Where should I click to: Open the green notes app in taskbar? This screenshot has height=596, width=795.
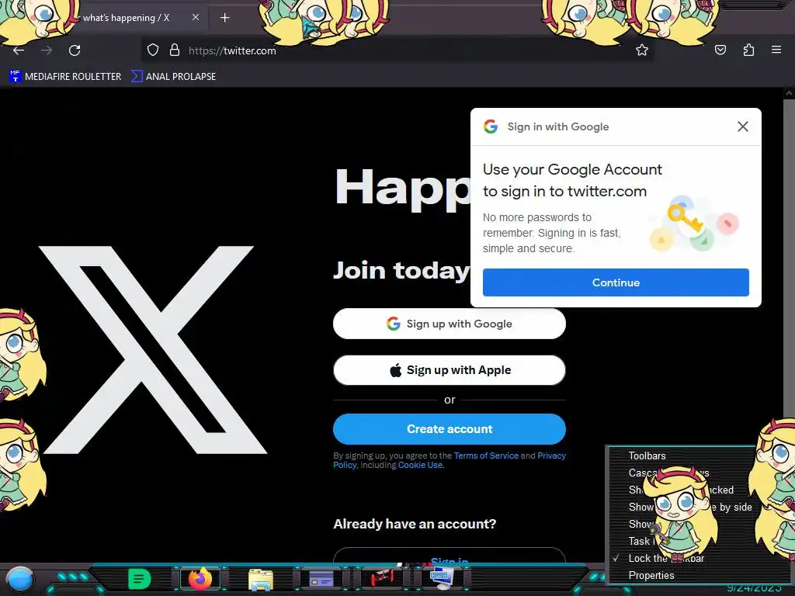139,579
